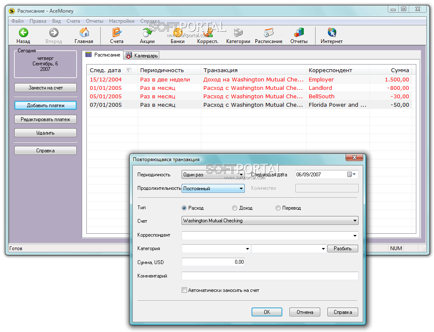Open the Отчеты reports toolbar icon
434x332 pixels.
tap(299, 32)
